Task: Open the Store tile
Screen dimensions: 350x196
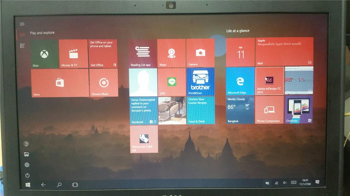Action: coord(60,83)
